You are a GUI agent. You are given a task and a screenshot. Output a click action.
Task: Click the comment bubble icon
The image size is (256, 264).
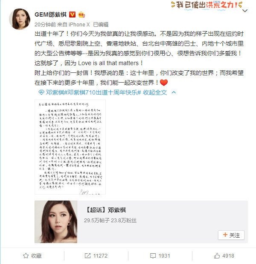point(153,256)
